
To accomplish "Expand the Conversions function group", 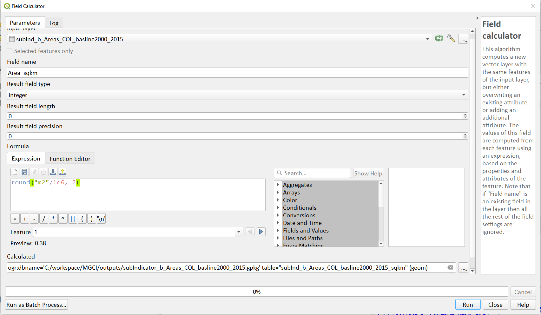I will click(x=278, y=215).
